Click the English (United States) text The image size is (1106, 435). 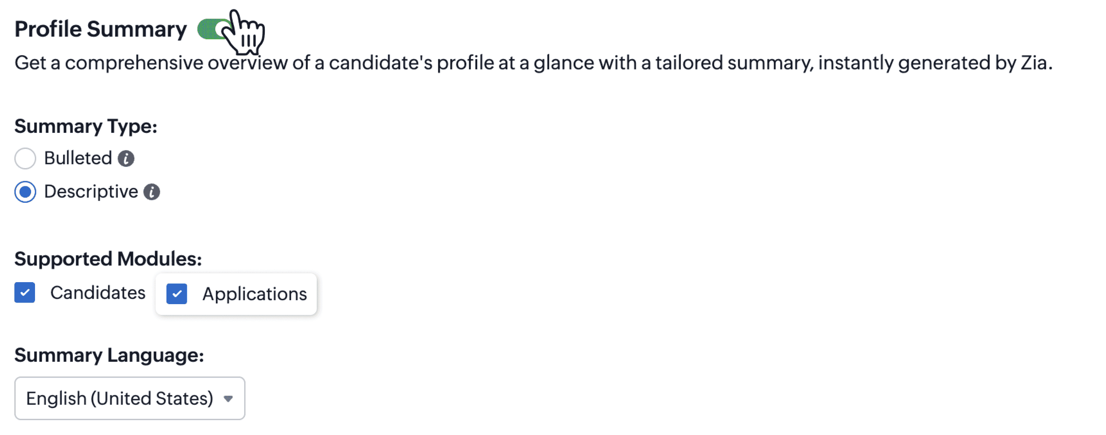pyautogui.click(x=119, y=398)
